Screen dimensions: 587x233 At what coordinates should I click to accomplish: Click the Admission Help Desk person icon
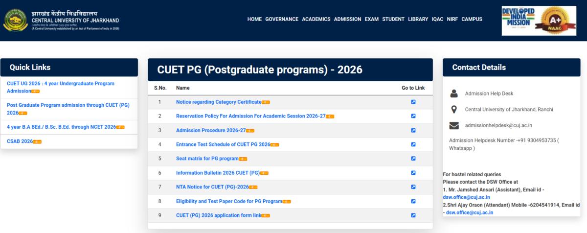click(x=454, y=93)
